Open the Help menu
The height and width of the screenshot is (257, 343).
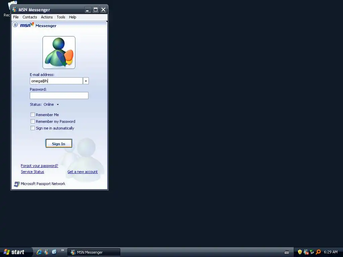click(x=72, y=17)
